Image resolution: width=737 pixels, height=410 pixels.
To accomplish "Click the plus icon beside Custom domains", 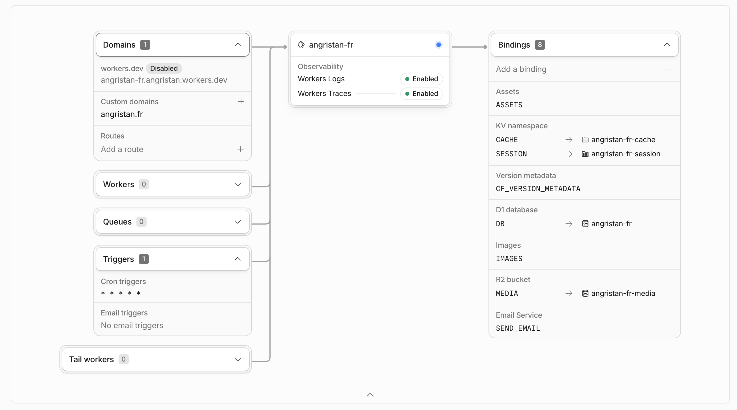I will 241,102.
